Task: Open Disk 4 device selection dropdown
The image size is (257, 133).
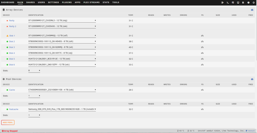Action: click(x=62, y=53)
